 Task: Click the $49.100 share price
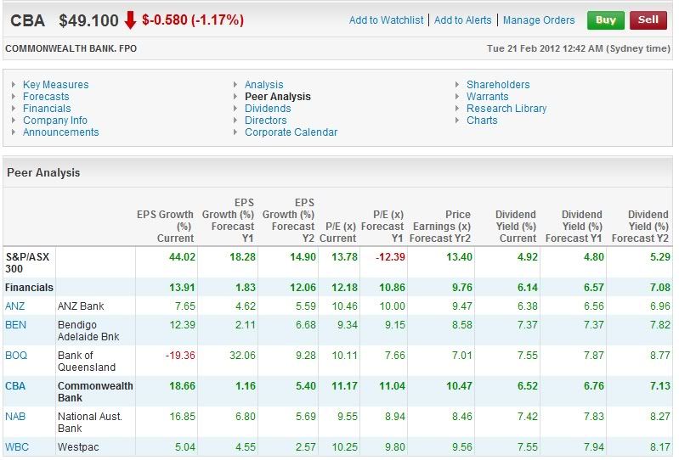coord(88,20)
